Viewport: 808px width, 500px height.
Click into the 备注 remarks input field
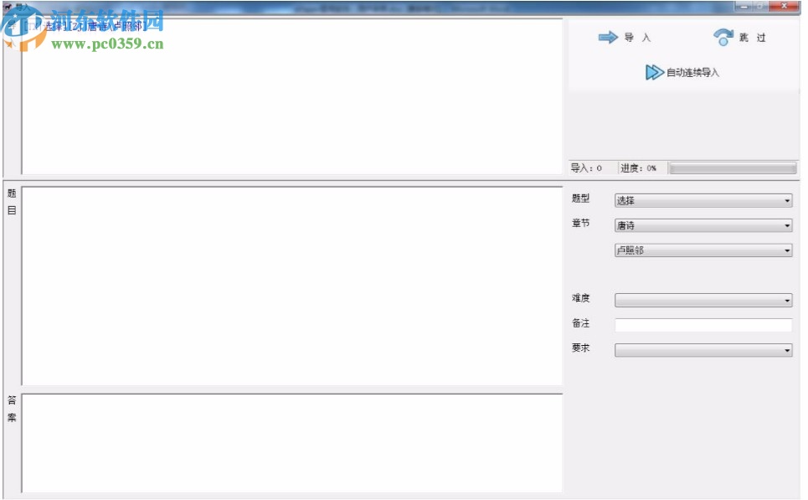pyautogui.click(x=702, y=325)
